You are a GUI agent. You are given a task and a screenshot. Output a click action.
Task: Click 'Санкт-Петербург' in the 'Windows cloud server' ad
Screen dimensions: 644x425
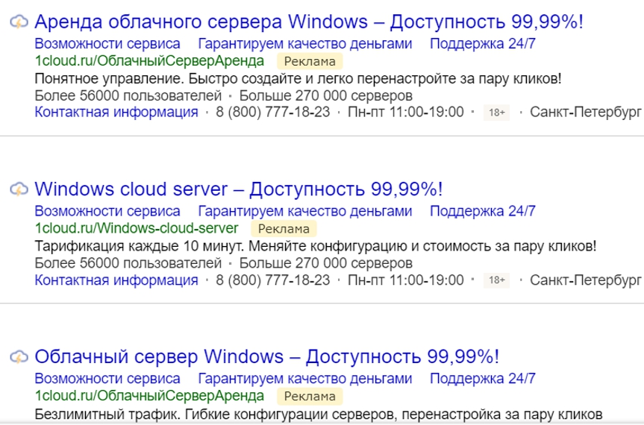pyautogui.click(x=585, y=280)
